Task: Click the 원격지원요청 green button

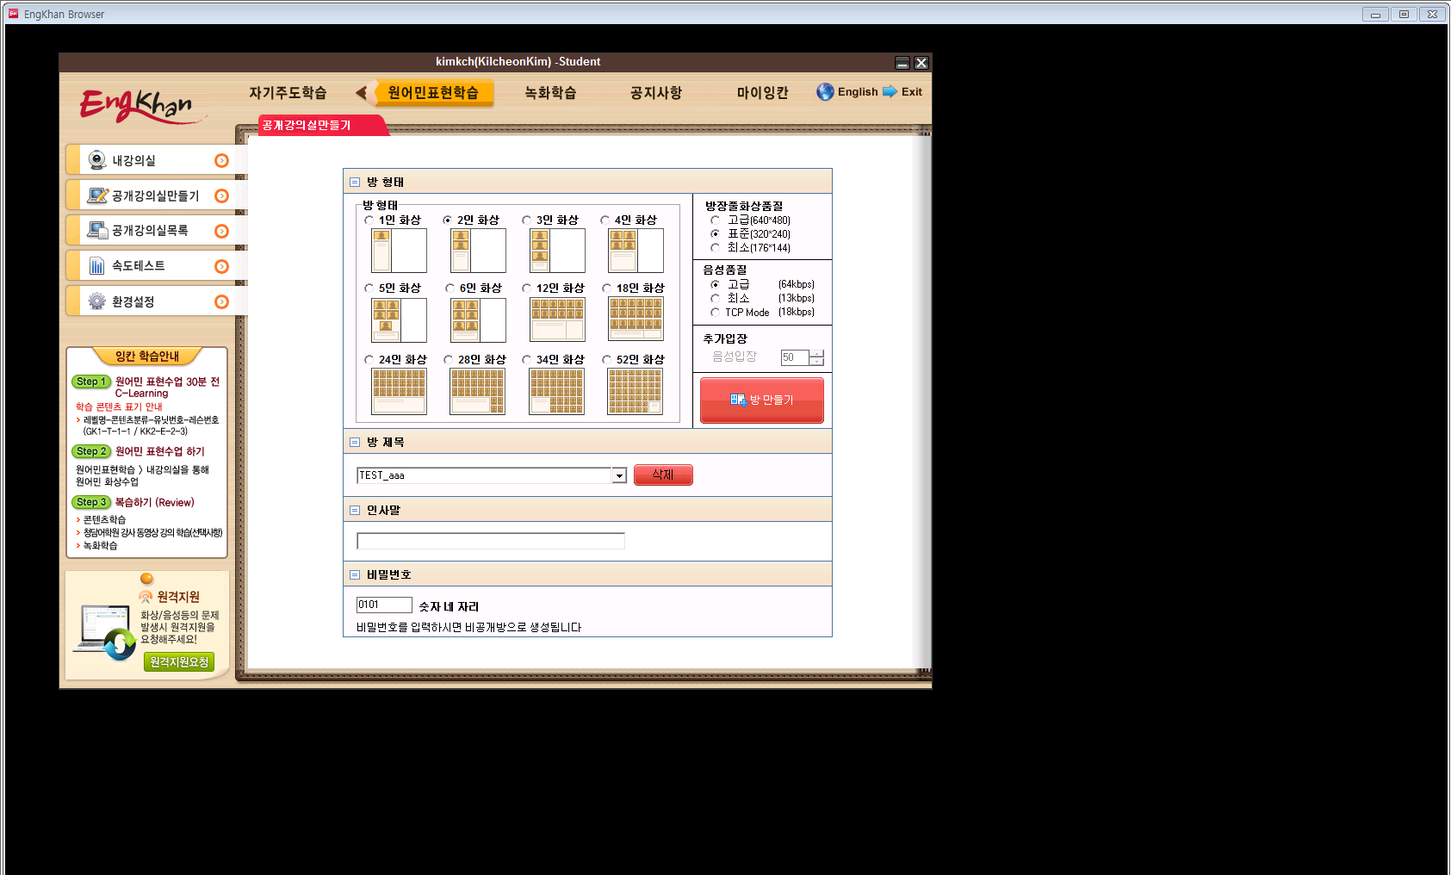Action: [x=178, y=661]
